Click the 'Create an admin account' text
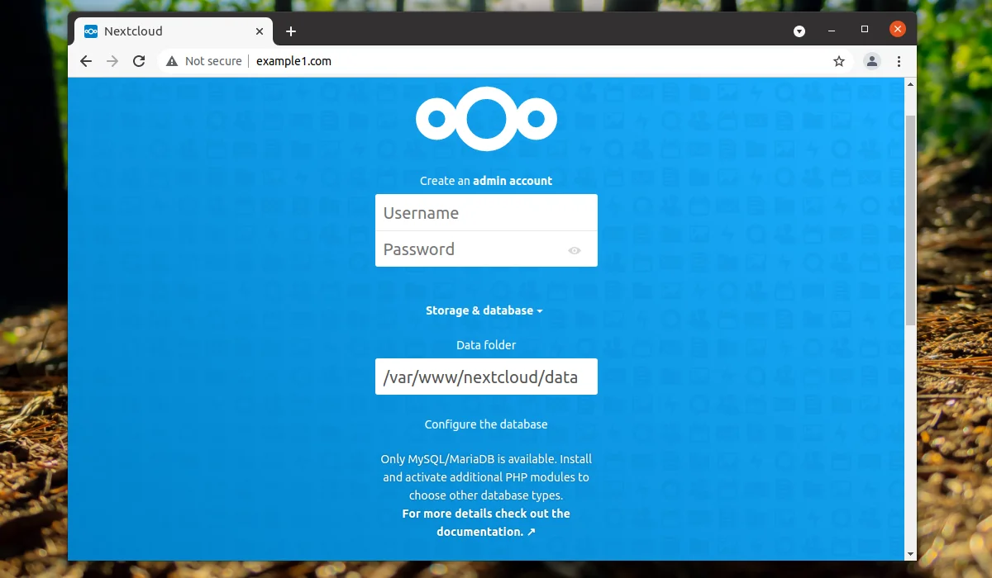The image size is (992, 578). point(486,181)
